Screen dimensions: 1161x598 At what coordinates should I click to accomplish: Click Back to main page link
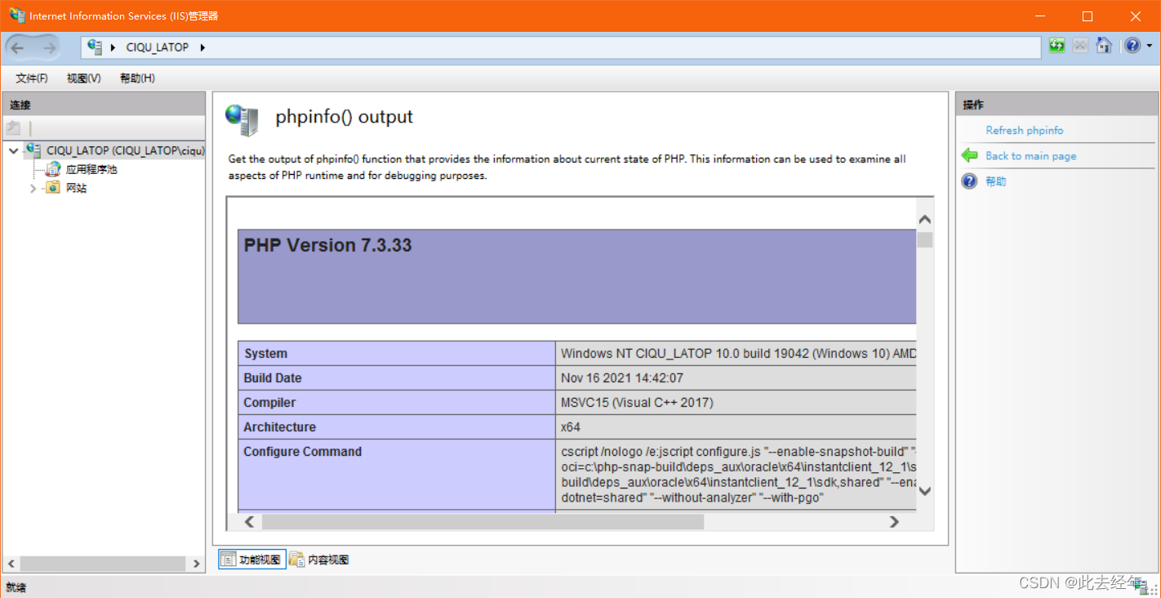[1031, 155]
